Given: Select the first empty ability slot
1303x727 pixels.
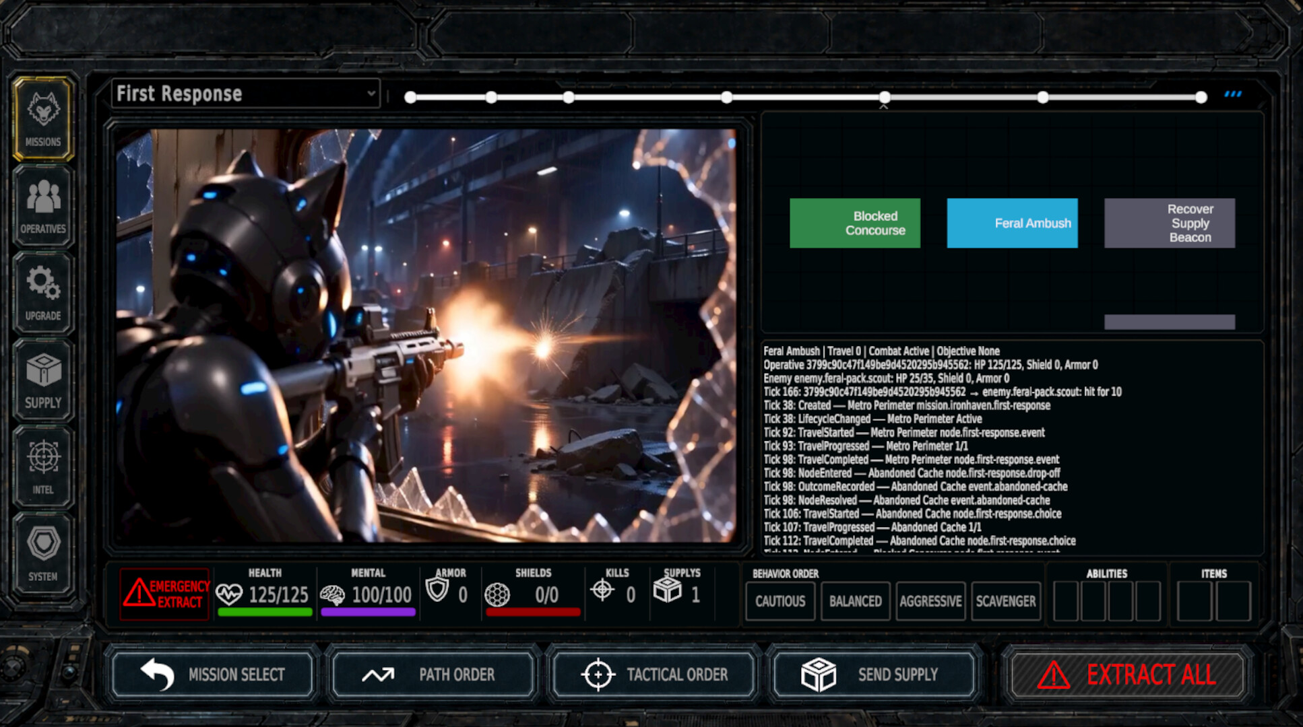Looking at the screenshot, I should [x=1066, y=601].
